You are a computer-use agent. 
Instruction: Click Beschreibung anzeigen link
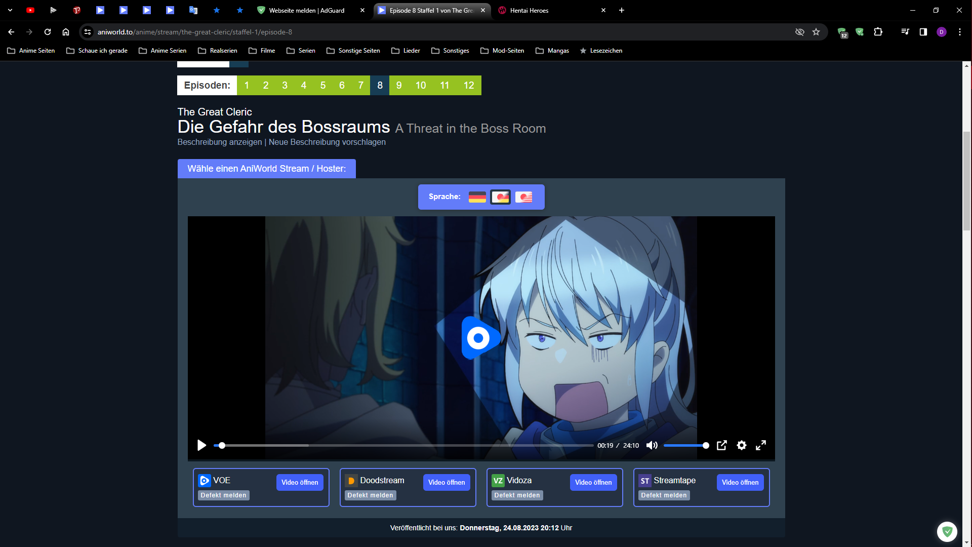pyautogui.click(x=220, y=142)
